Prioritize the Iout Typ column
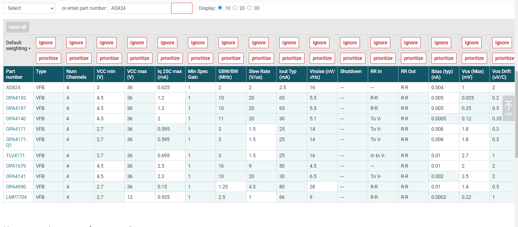The image size is (518, 227). pyautogui.click(x=292, y=58)
